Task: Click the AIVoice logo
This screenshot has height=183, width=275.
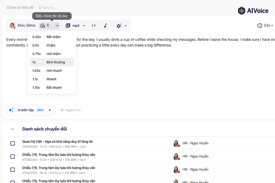Action: (x=253, y=11)
